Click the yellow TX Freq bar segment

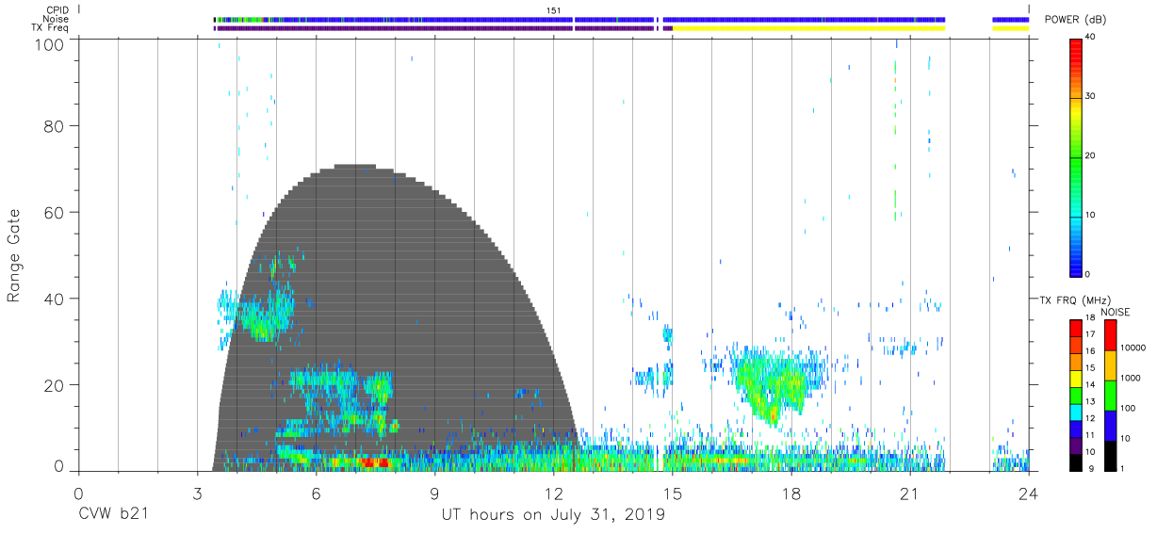(x=808, y=28)
